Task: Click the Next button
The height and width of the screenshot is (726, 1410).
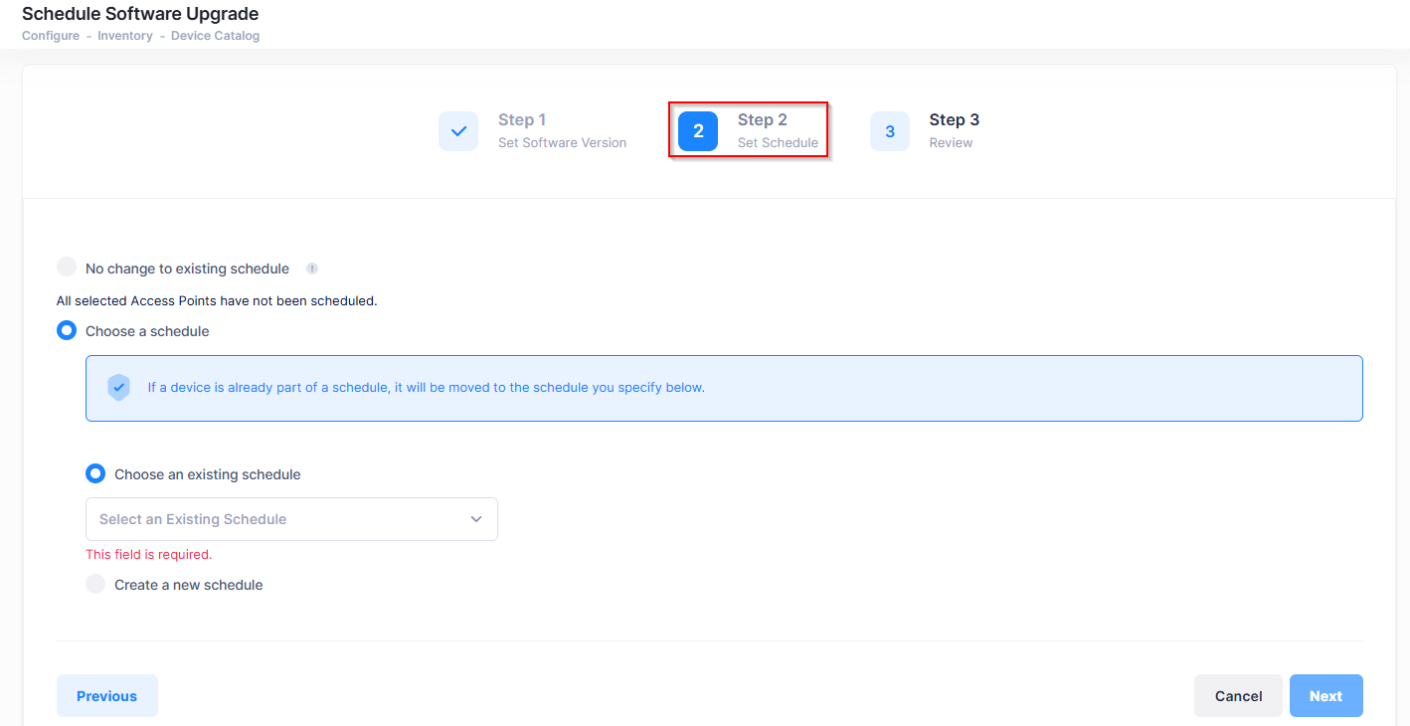Action: click(x=1325, y=696)
